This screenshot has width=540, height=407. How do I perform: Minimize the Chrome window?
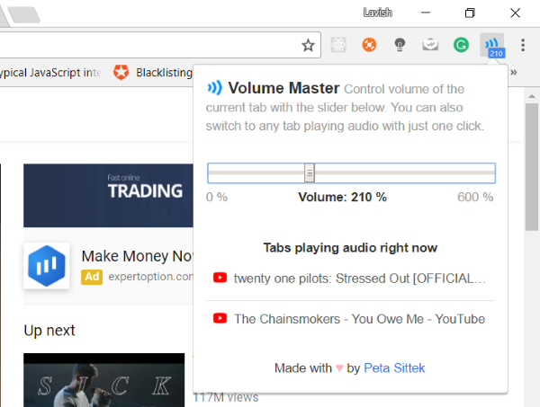[x=426, y=13]
